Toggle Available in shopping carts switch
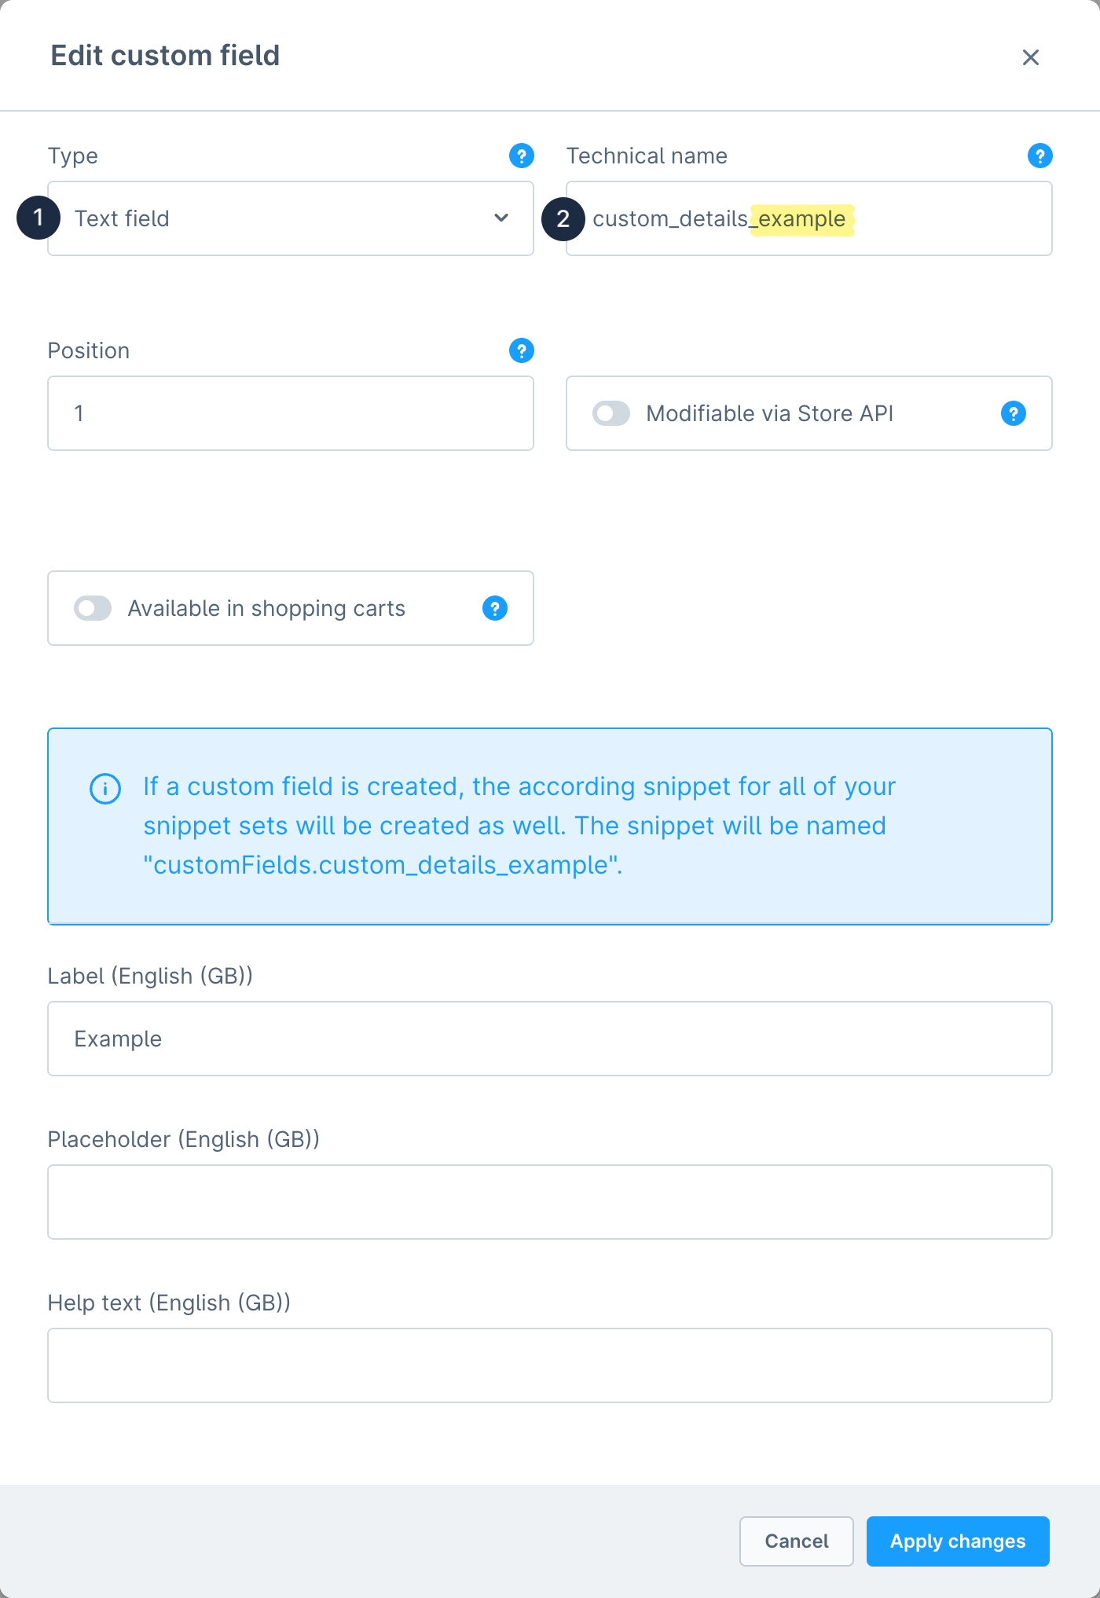This screenshot has height=1598, width=1100. click(x=93, y=608)
